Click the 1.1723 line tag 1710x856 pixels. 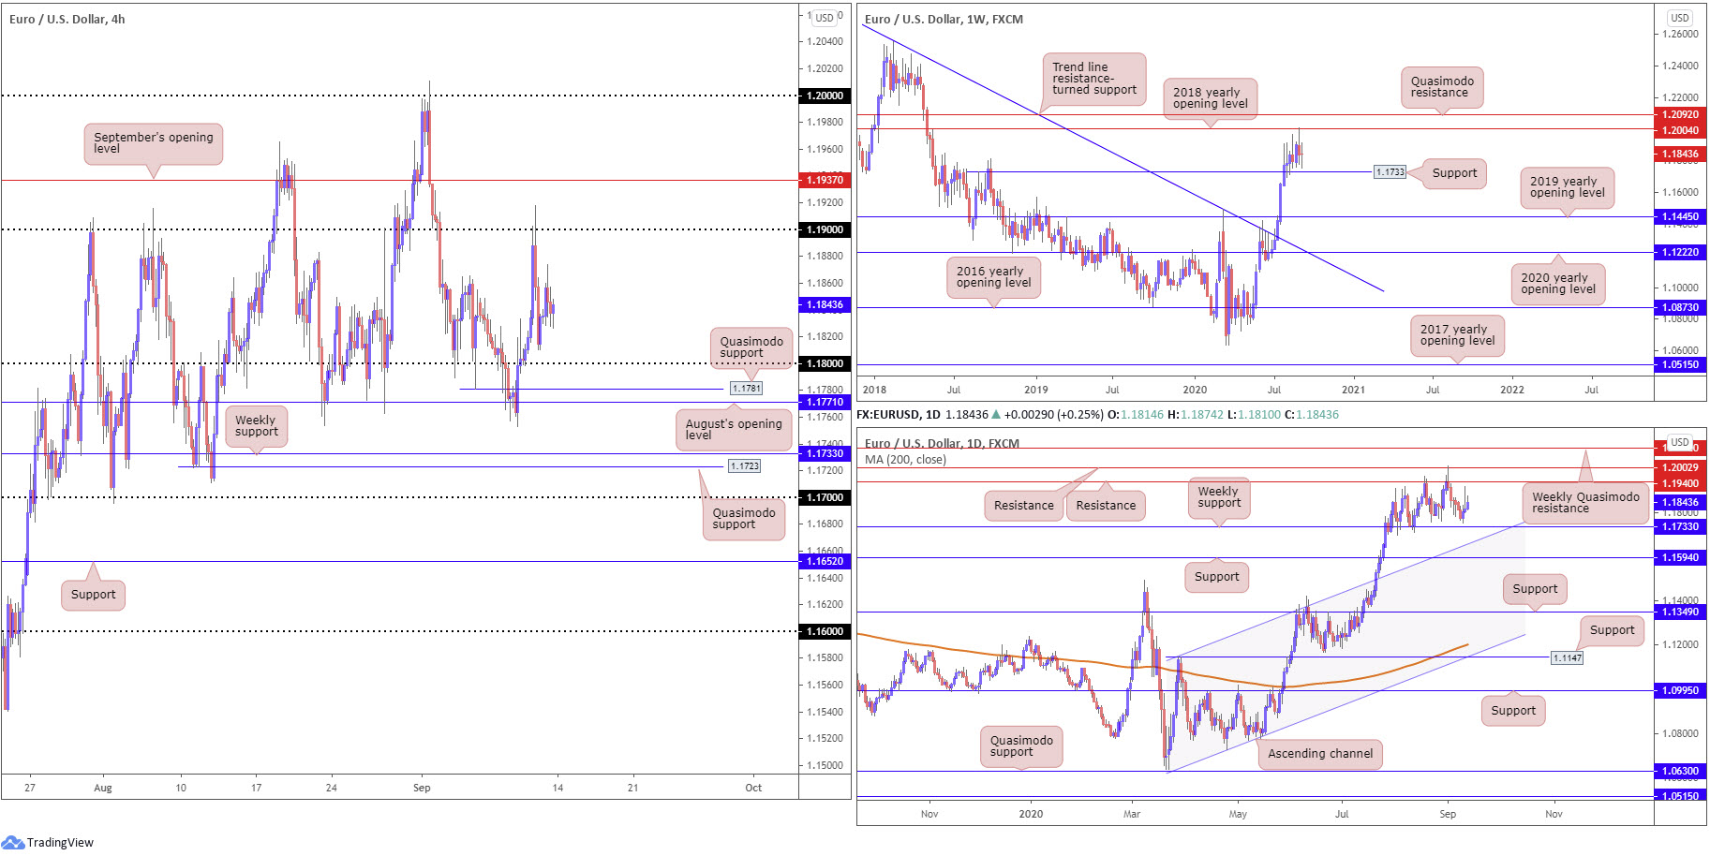pyautogui.click(x=745, y=465)
